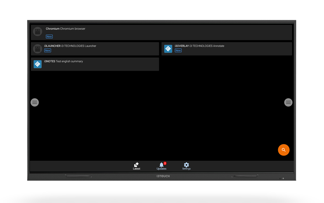Screen dimensions: 324x203
Task: Open the Settings gear tab
Action: tap(186, 166)
